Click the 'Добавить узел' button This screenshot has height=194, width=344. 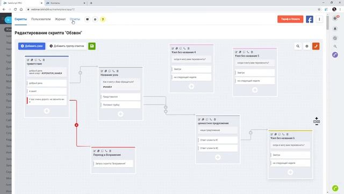[32, 46]
